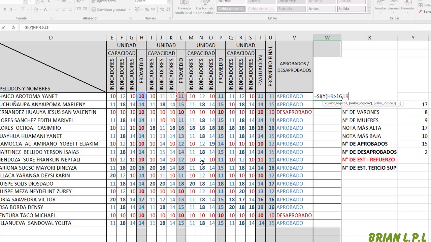Click 'NOTA MÁS ALTA' label
This screenshot has height=242, width=431.
click(x=362, y=128)
